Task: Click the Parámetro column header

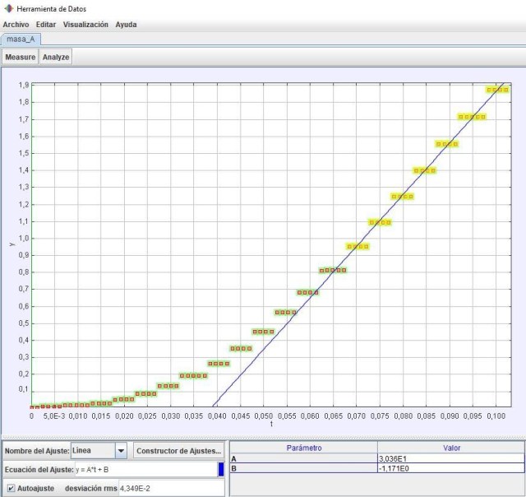Action: click(x=302, y=447)
